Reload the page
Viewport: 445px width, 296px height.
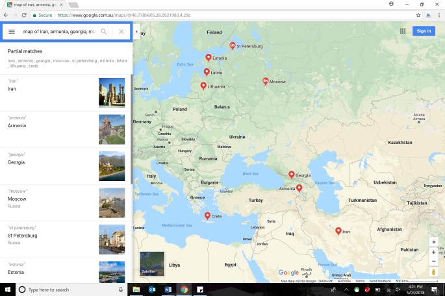24,15
